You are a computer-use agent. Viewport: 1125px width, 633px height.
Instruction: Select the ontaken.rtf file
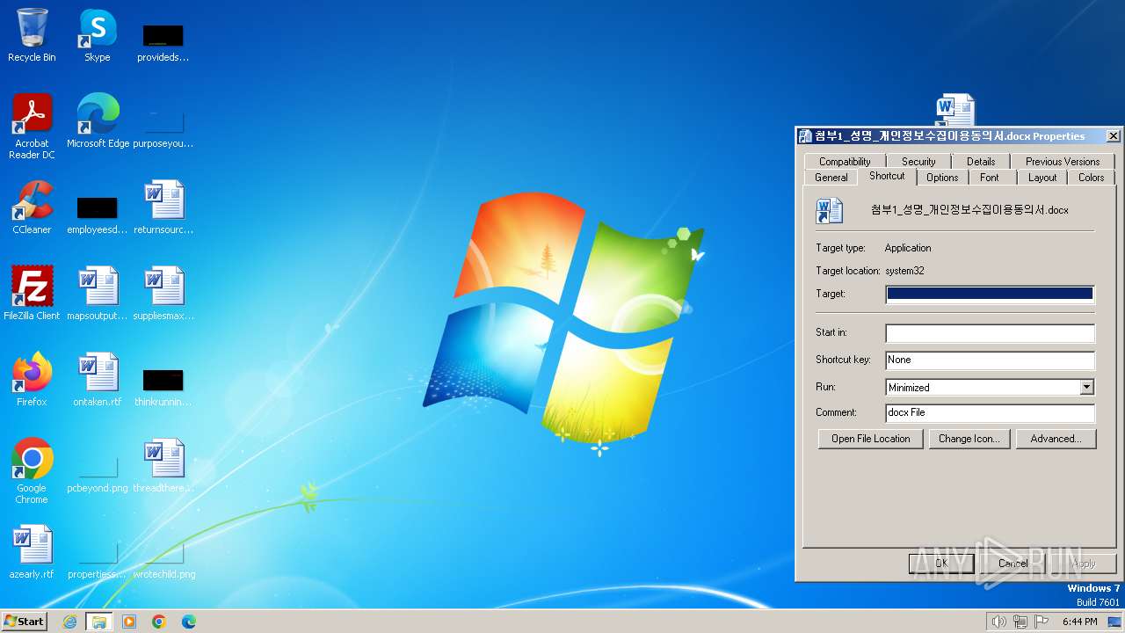tap(98, 380)
